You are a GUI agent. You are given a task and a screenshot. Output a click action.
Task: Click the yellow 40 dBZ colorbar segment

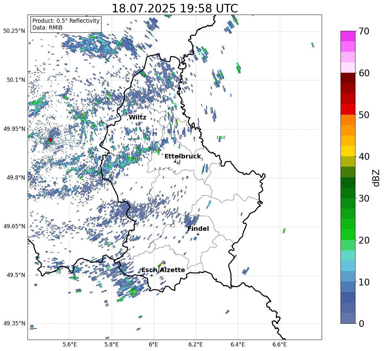pyautogui.click(x=348, y=151)
